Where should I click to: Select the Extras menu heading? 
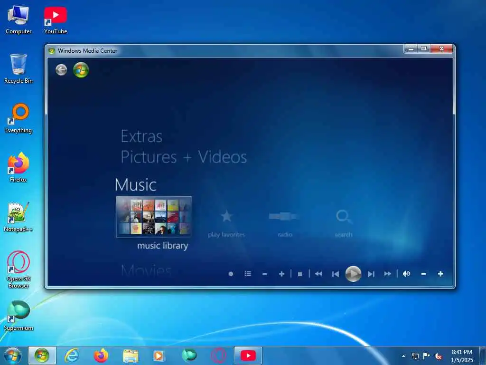[x=141, y=136]
